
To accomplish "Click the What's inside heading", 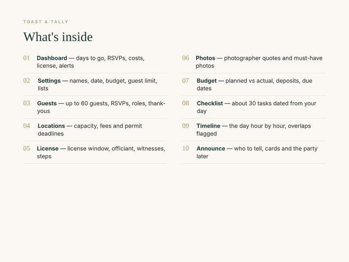I will coord(58,37).
